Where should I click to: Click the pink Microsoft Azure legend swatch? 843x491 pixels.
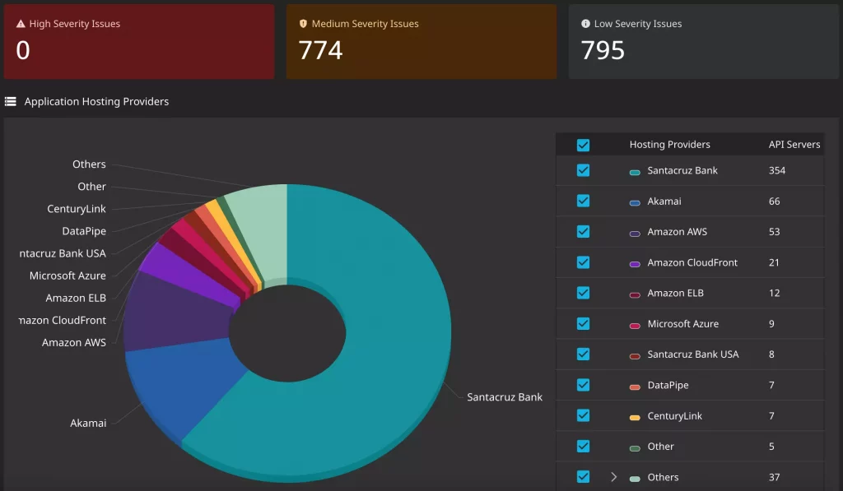pos(635,326)
